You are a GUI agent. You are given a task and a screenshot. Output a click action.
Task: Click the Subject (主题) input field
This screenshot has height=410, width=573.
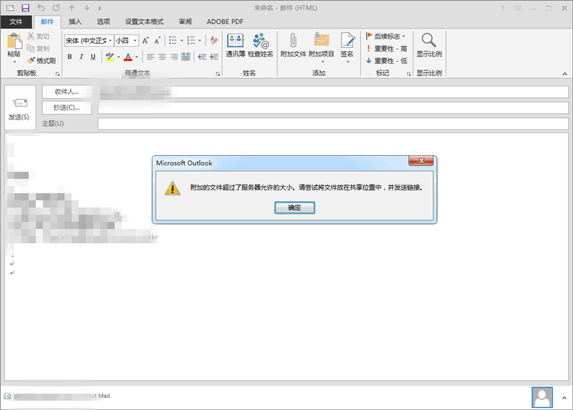click(333, 123)
